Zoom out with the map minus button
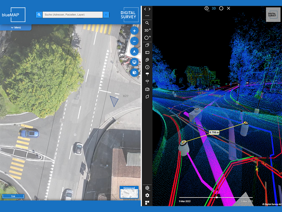Screen dimensions: 282x212 coord(134,41)
